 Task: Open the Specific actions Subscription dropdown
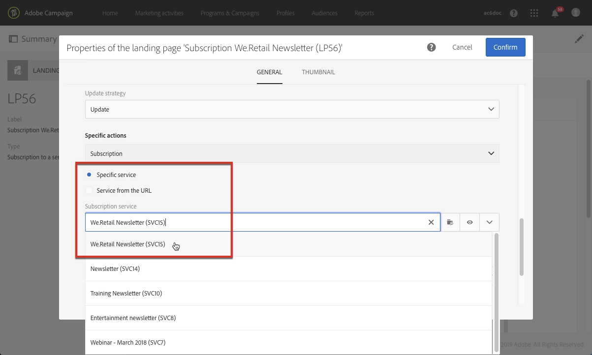[x=292, y=153]
